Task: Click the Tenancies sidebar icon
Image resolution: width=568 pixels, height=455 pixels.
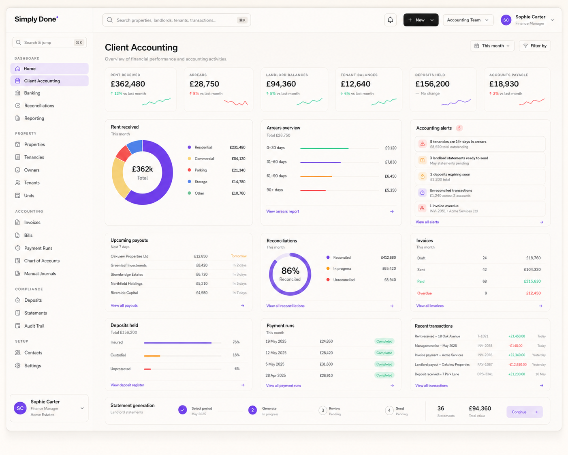Action: pos(18,157)
